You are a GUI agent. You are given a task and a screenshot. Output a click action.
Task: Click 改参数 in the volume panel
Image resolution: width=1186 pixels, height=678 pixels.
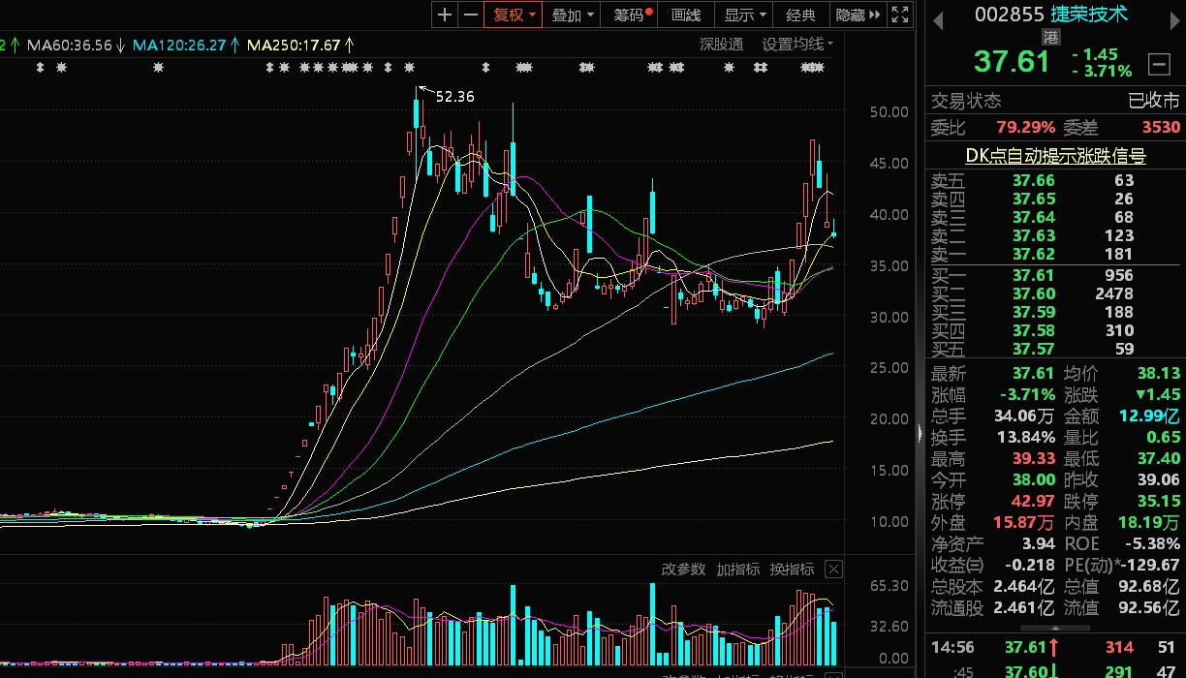pos(683,569)
